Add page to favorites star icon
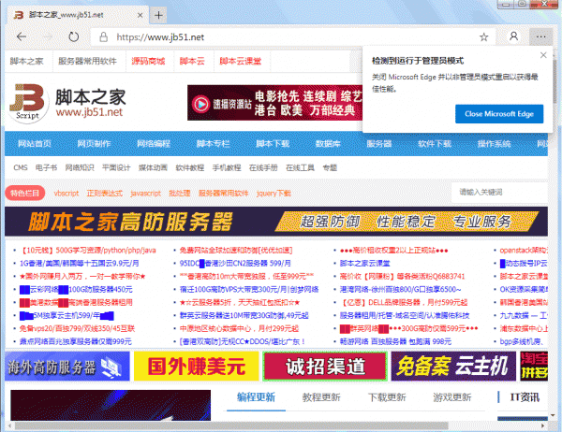562x432 pixels. [x=484, y=36]
